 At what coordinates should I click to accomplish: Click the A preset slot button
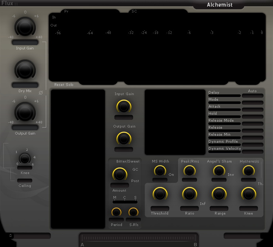tap(82, 244)
